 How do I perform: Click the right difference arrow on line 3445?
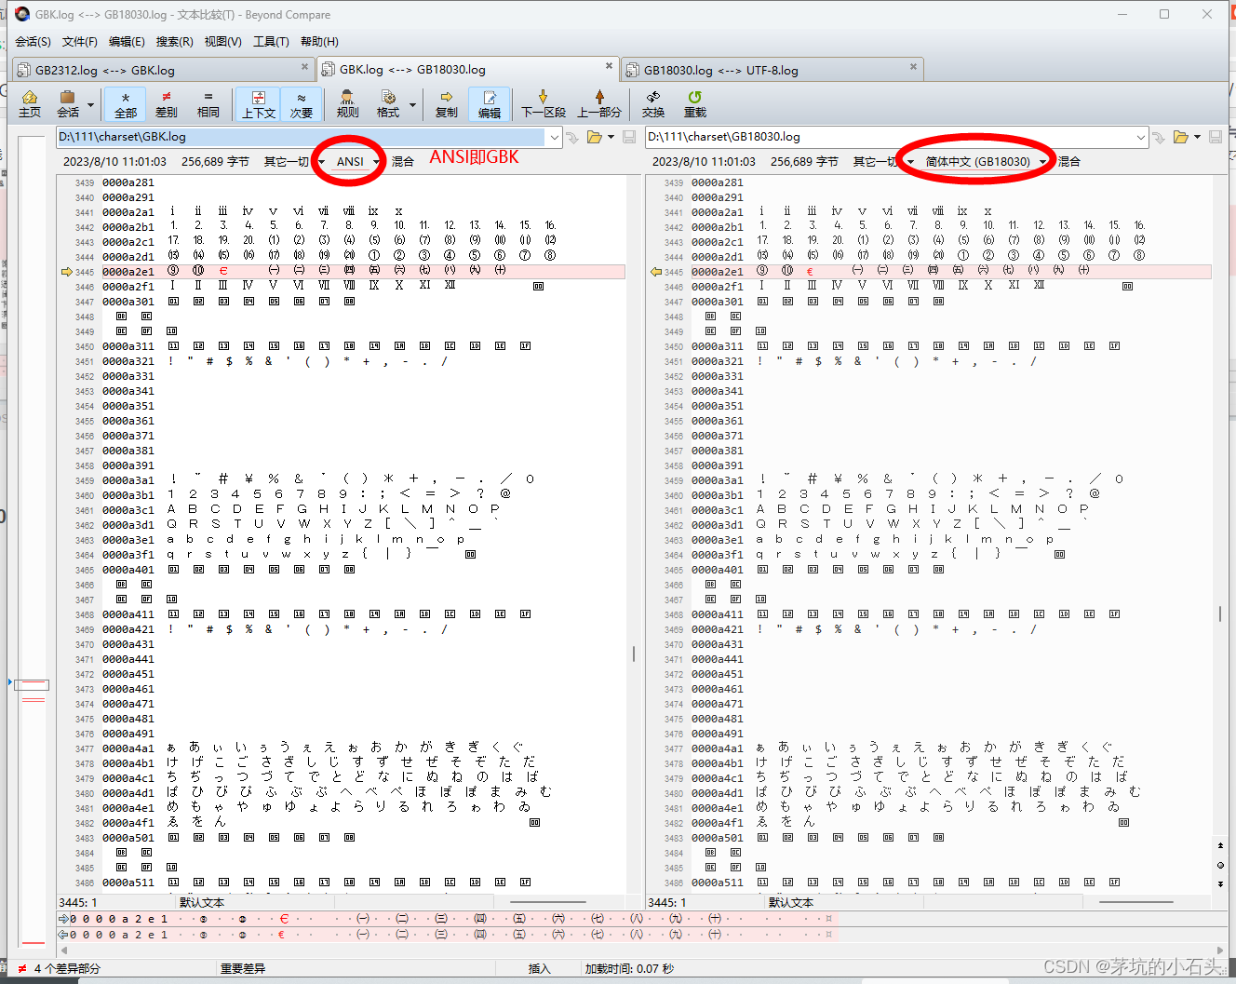655,272
